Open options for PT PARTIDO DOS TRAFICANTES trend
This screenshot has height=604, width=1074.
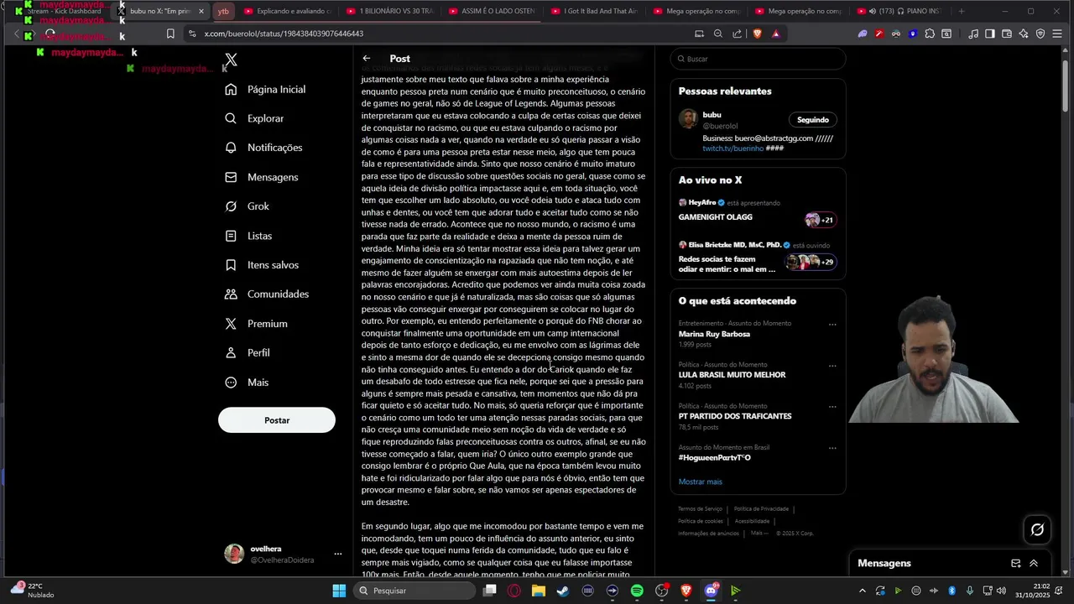(832, 407)
